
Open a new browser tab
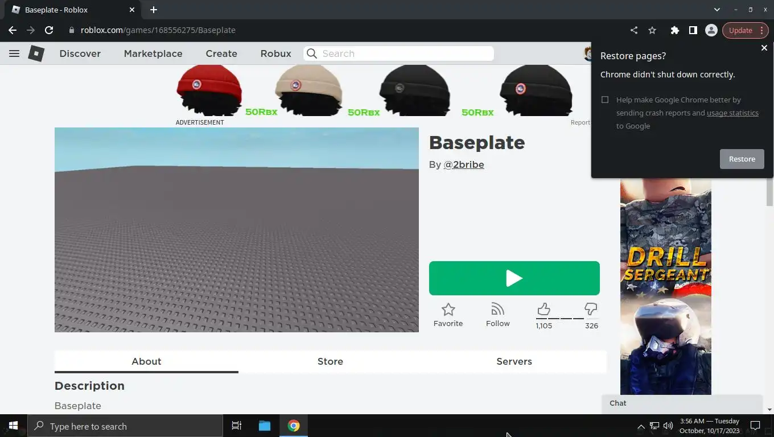(154, 10)
